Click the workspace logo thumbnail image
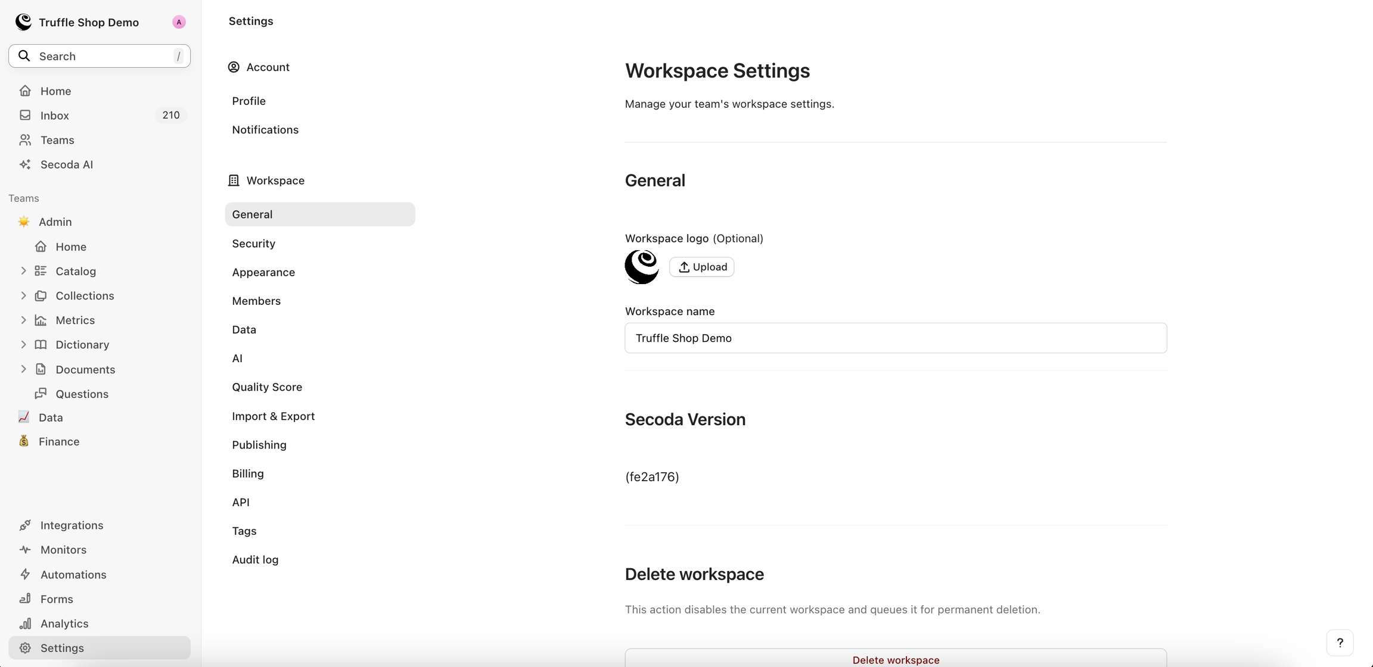The height and width of the screenshot is (667, 1373). pyautogui.click(x=642, y=267)
